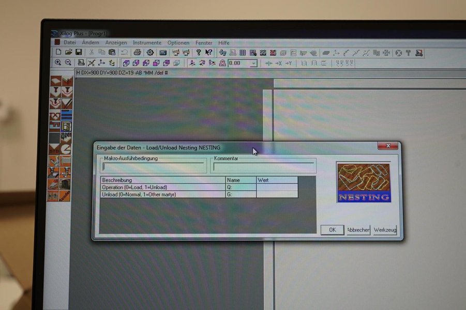Click the arrow Y alignment icon
The image size is (466, 310).
[x=289, y=63]
